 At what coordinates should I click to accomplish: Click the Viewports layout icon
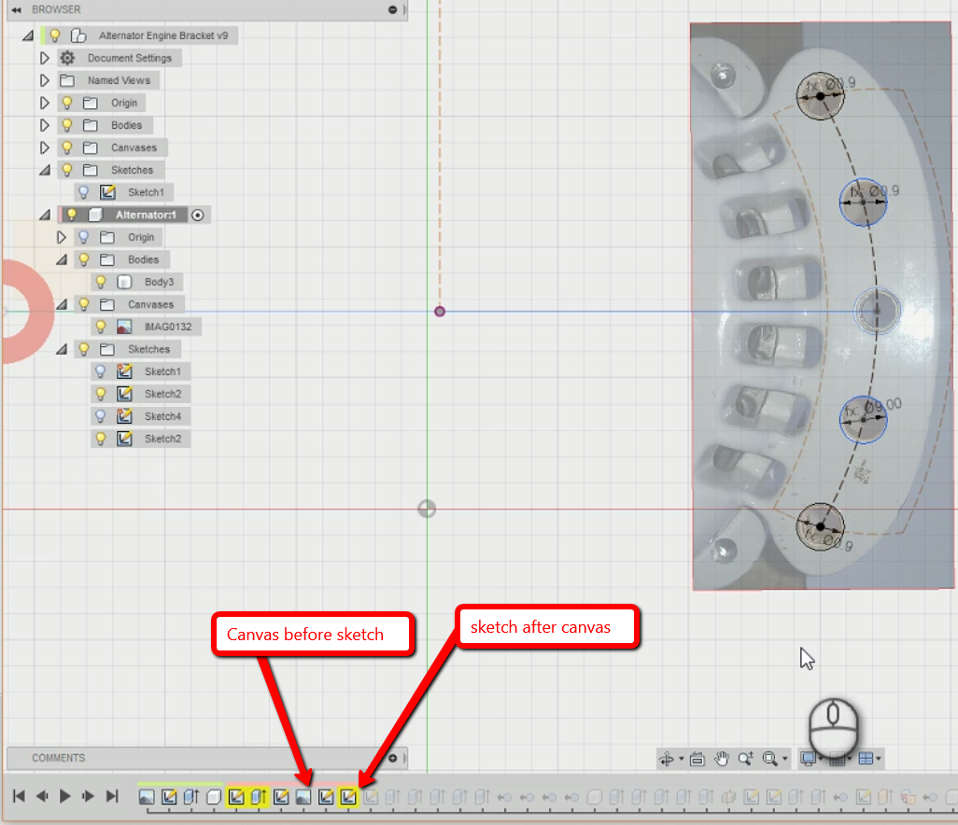coord(866,758)
